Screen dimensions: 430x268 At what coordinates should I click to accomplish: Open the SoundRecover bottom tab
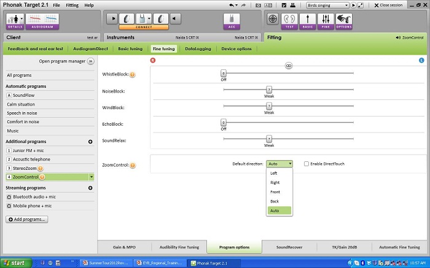[289, 247]
